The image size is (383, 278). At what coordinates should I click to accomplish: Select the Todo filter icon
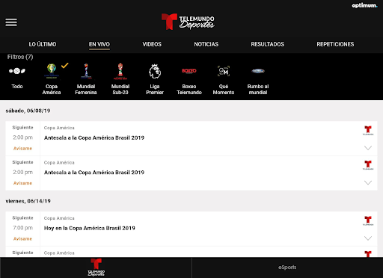tap(17, 71)
